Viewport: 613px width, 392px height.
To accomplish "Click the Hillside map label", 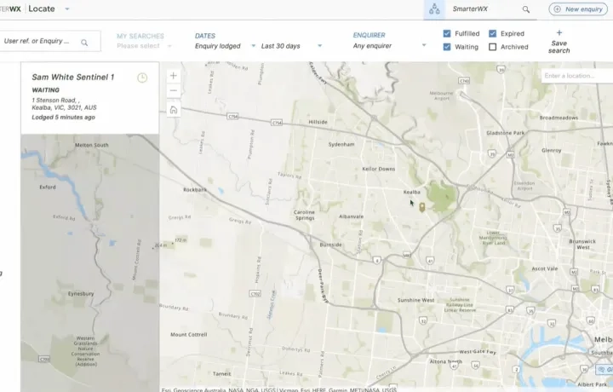I will coord(318,122).
